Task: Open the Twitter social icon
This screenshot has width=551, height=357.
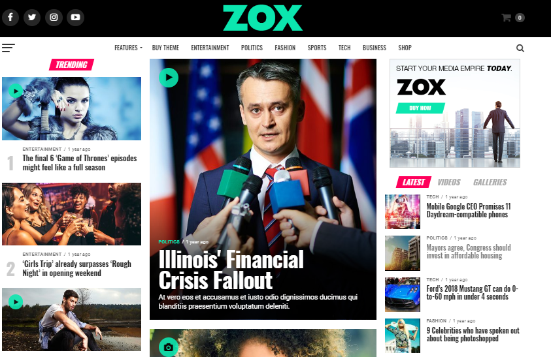Action: [32, 17]
